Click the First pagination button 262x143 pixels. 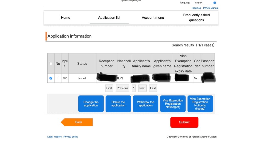(x=109, y=88)
